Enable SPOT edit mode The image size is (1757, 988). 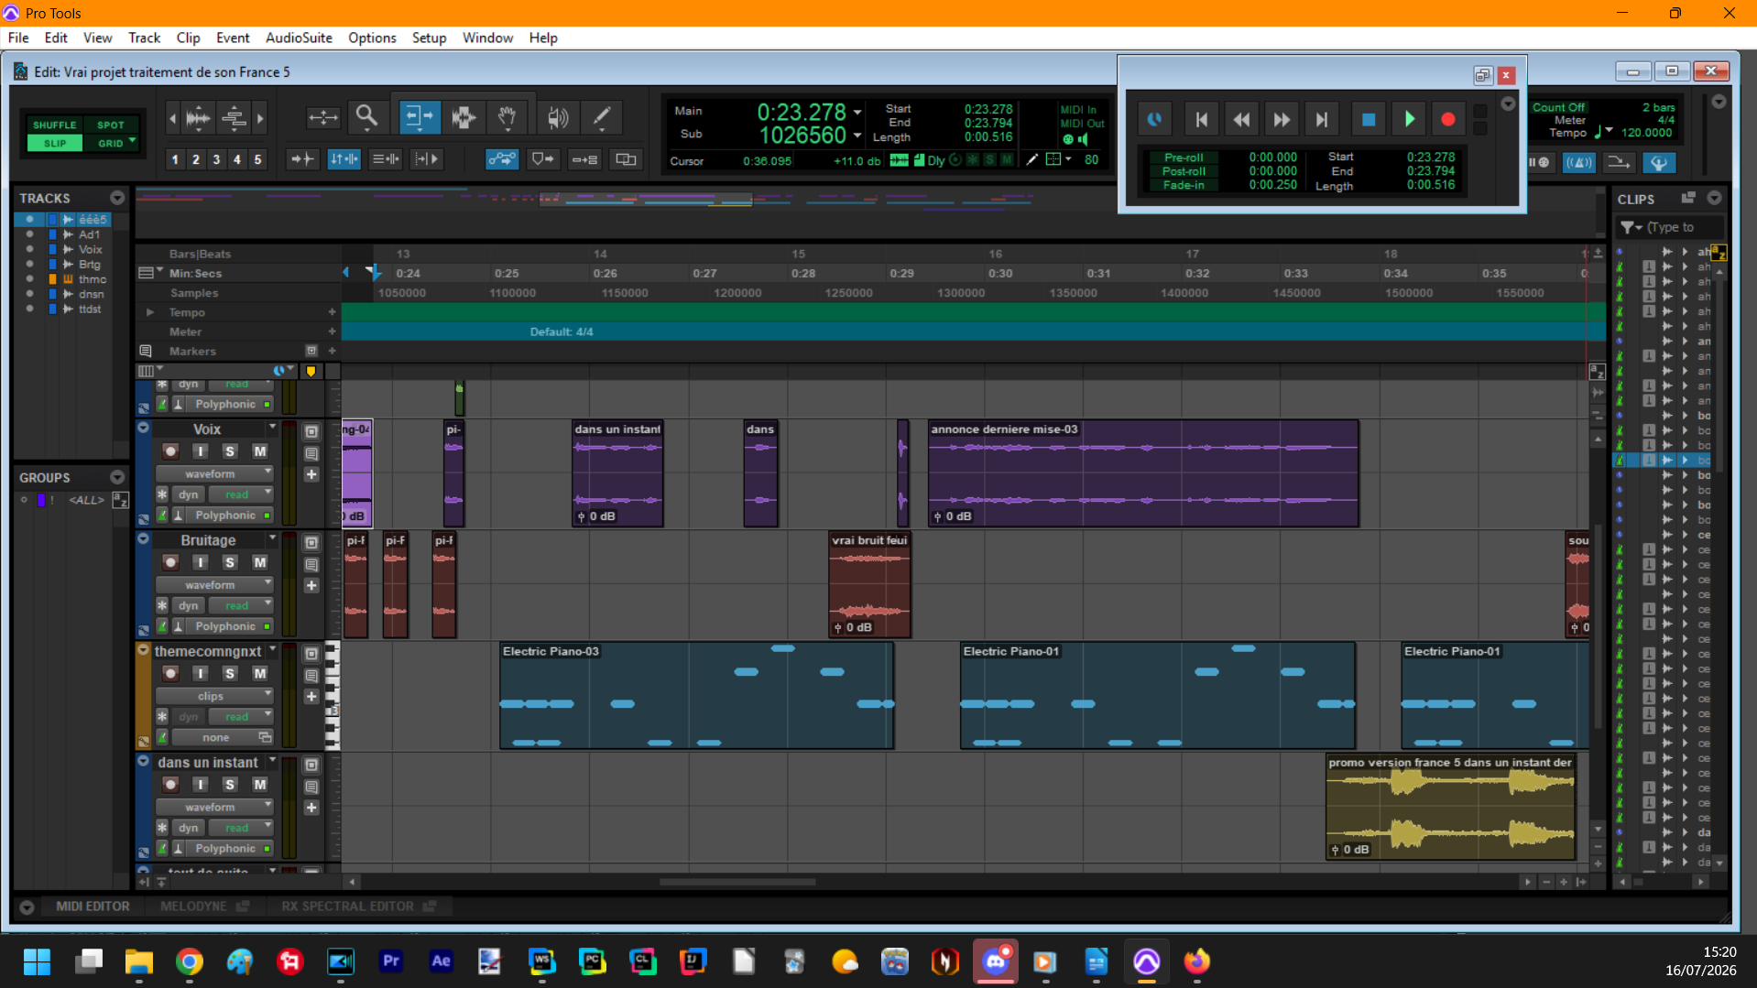pyautogui.click(x=111, y=125)
